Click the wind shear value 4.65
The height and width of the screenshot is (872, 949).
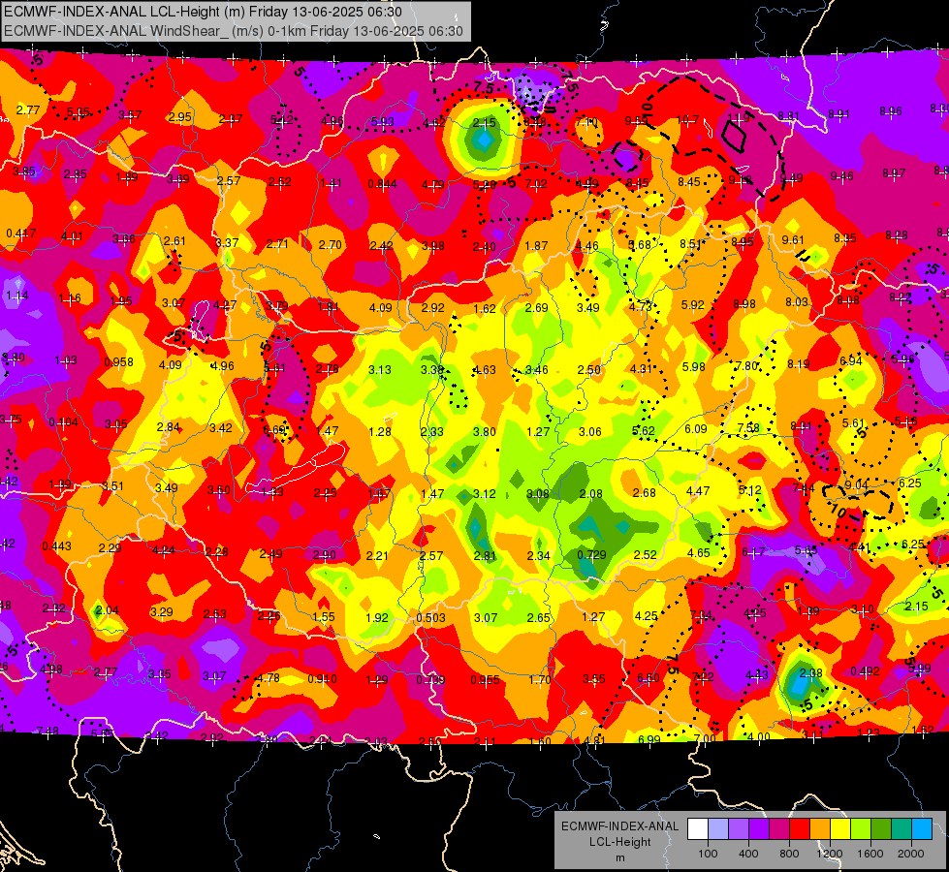[x=699, y=553]
